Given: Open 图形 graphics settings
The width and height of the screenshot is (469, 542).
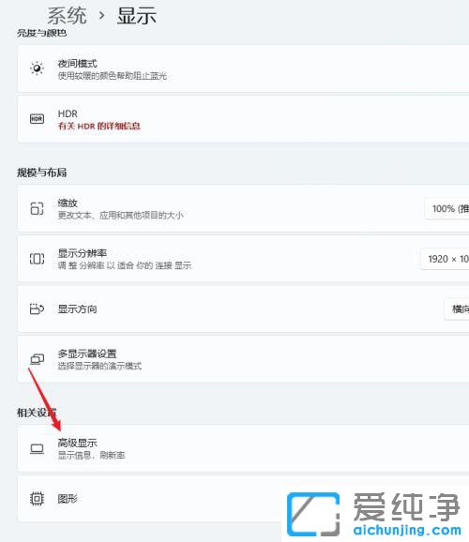Looking at the screenshot, I should 243,499.
